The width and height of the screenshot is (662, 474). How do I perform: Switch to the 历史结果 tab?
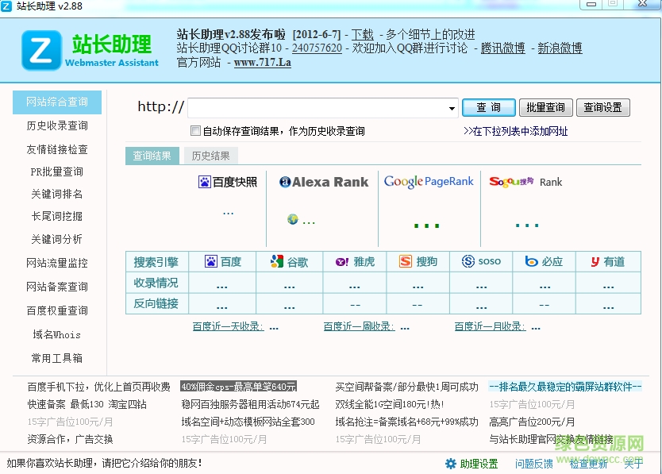coord(210,156)
